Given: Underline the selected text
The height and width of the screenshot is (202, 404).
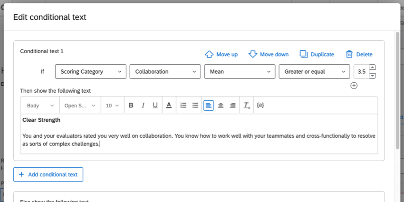Looking at the screenshot, I should coord(155,106).
